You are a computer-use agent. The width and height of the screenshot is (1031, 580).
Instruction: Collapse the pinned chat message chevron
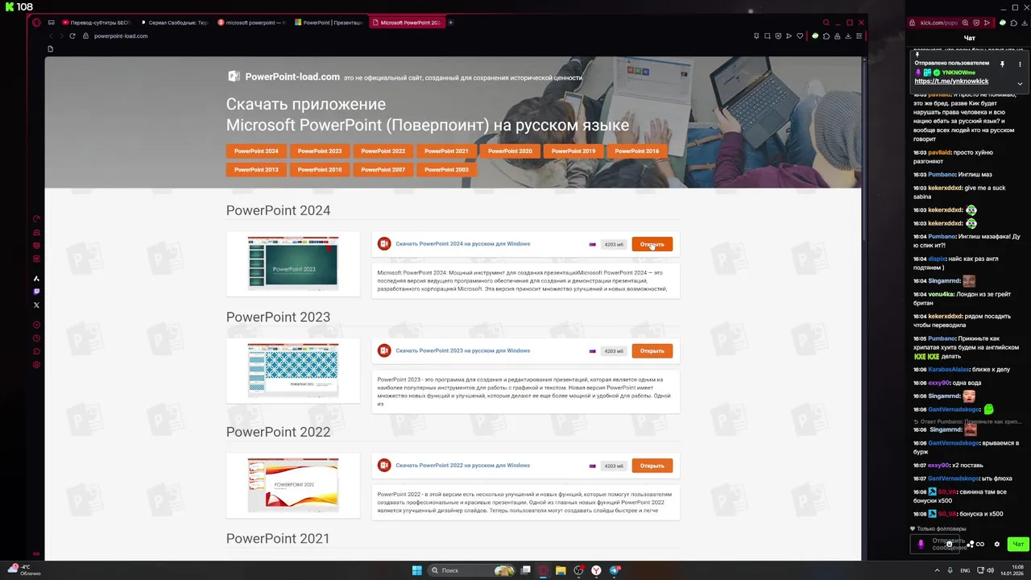point(1020,83)
